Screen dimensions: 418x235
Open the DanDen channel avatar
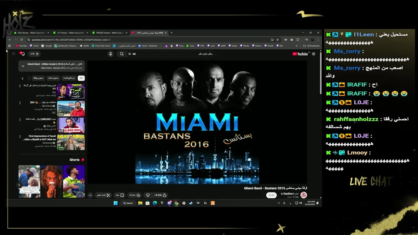[x=304, y=195]
